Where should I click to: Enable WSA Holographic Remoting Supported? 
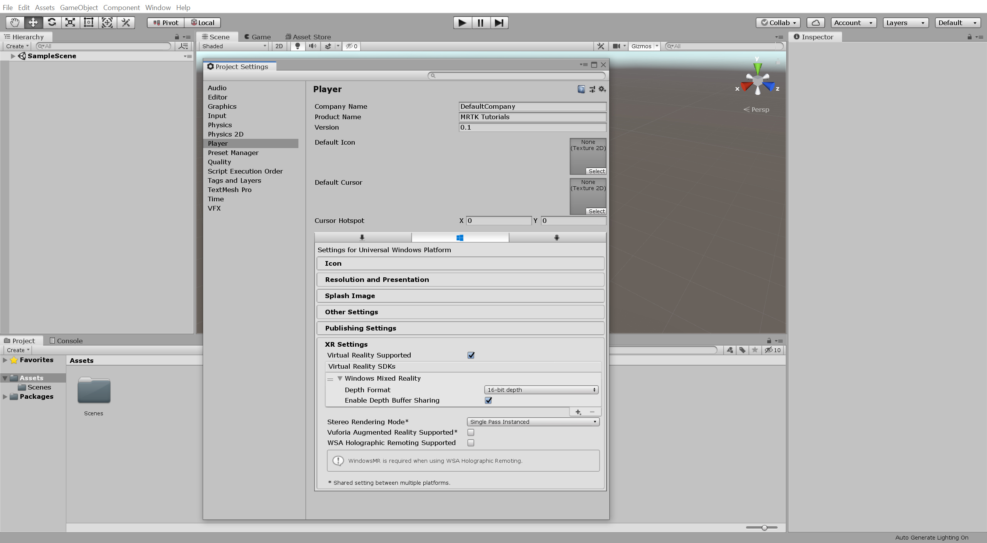pyautogui.click(x=471, y=443)
